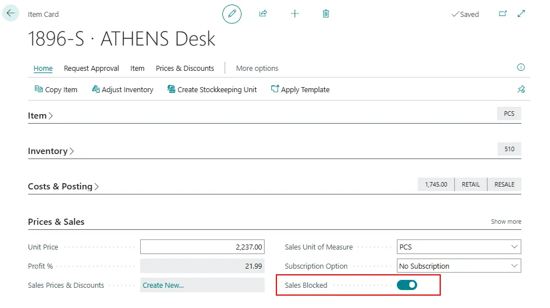
Task: Collapse the Prices & Sales FastTab
Action: pyautogui.click(x=56, y=222)
